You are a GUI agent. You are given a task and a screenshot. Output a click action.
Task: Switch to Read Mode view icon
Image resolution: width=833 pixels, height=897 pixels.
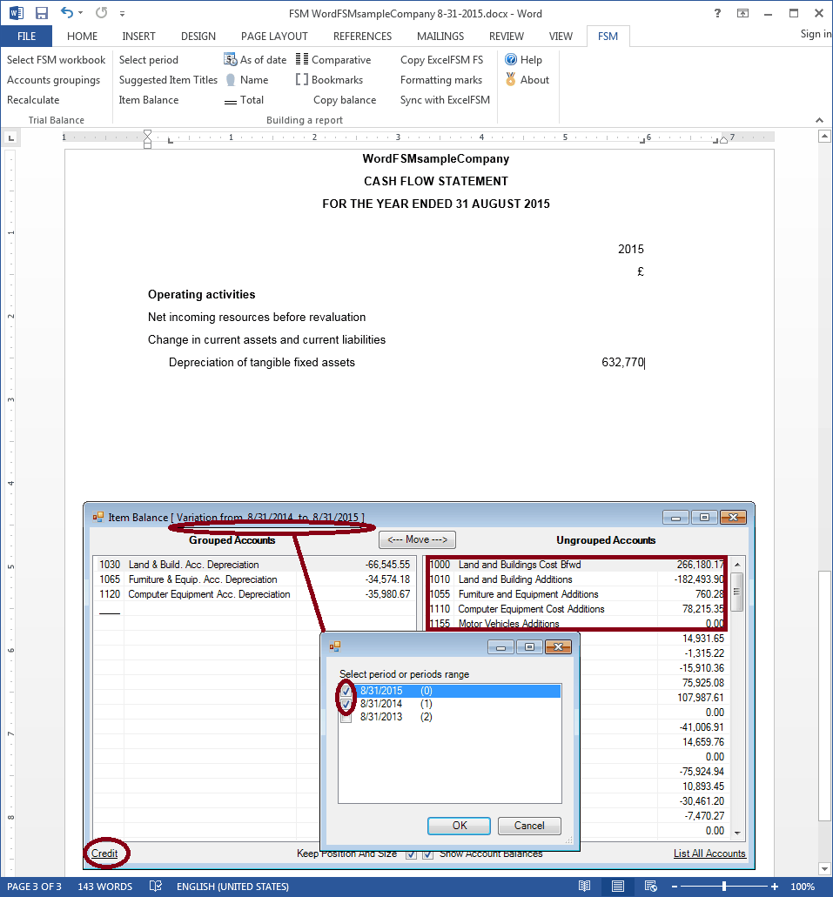[584, 887]
